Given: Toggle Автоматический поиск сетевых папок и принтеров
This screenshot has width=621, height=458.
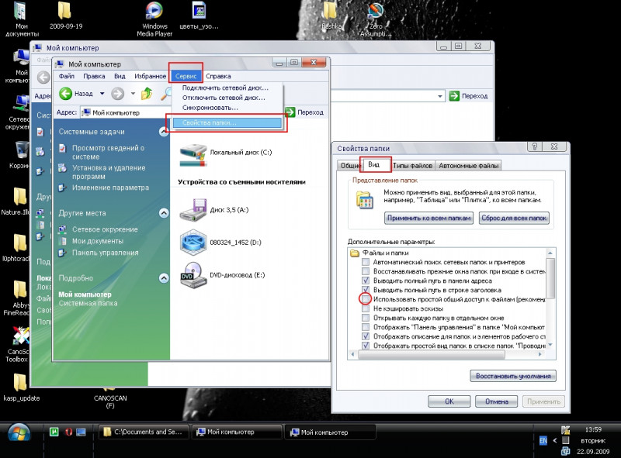Looking at the screenshot, I should pyautogui.click(x=366, y=262).
